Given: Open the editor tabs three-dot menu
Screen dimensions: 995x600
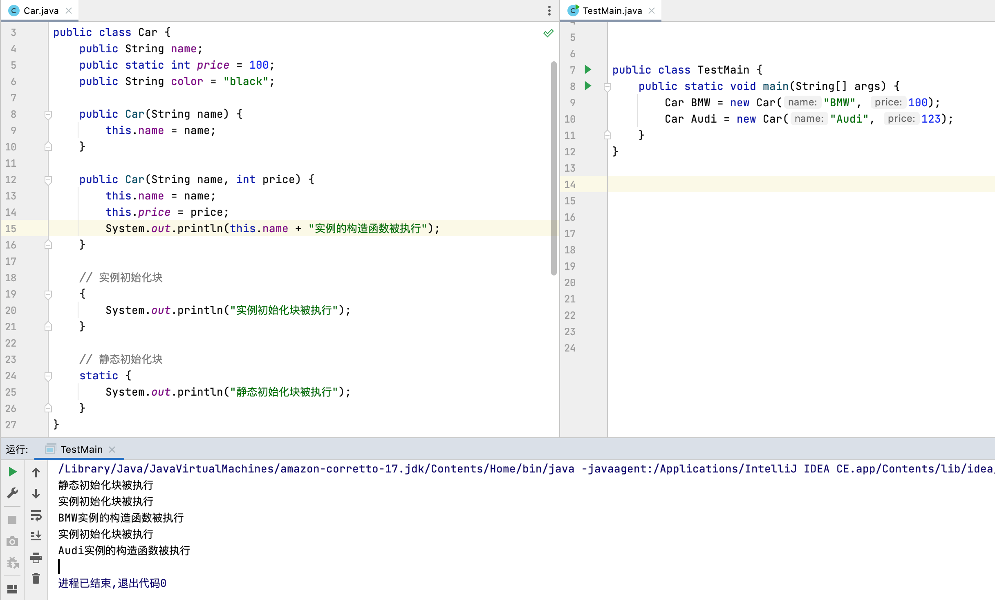Looking at the screenshot, I should click(549, 11).
